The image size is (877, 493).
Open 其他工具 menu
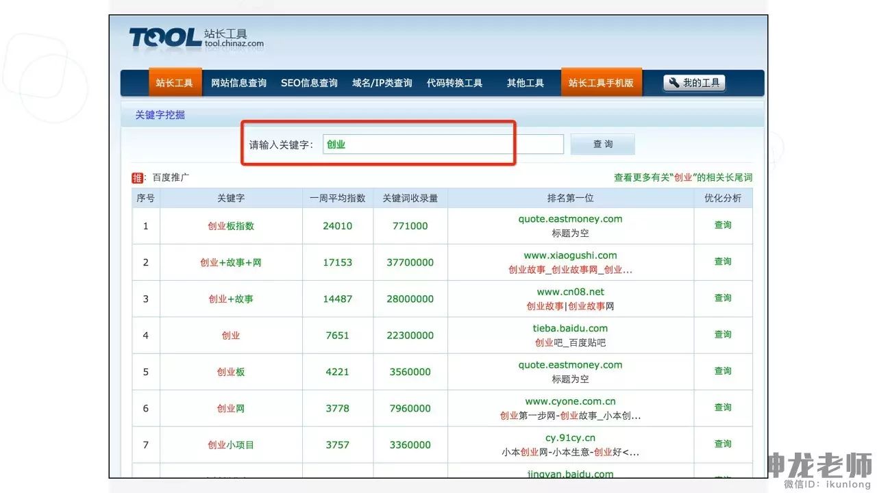526,83
